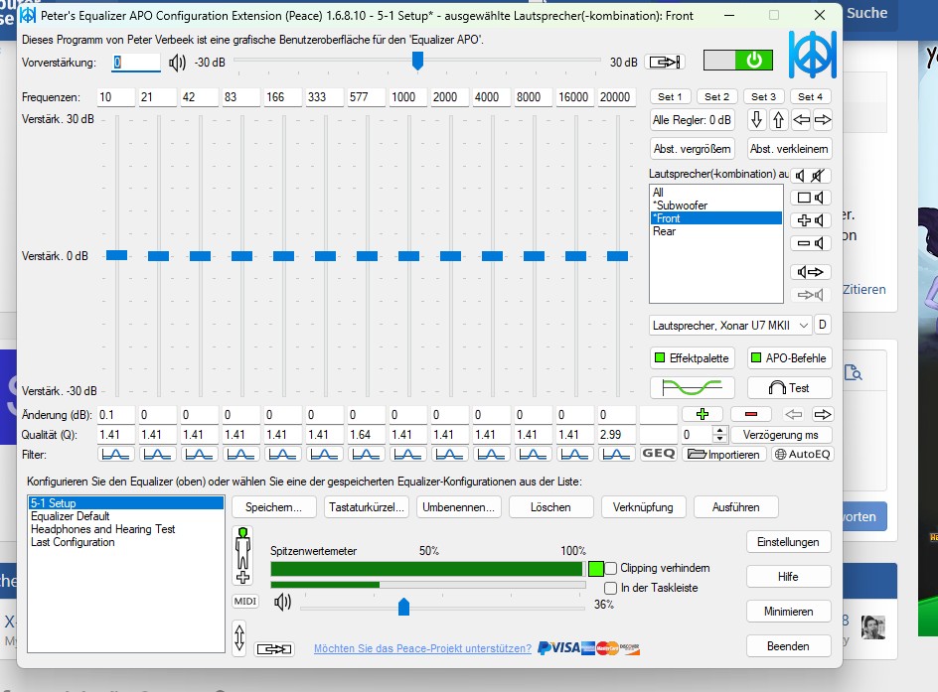
Task: Select Set 2 tab
Action: pyautogui.click(x=716, y=97)
